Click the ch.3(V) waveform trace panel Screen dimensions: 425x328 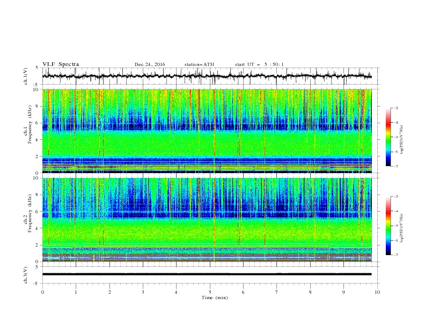[x=211, y=275]
